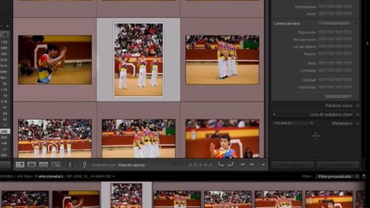Expand Metadatos panel
370x208 pixels.
(x=357, y=123)
